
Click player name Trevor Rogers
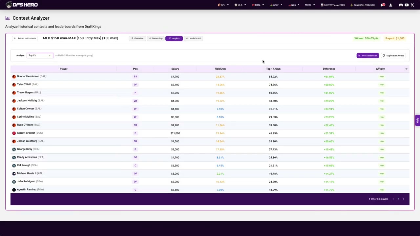[x=25, y=92]
